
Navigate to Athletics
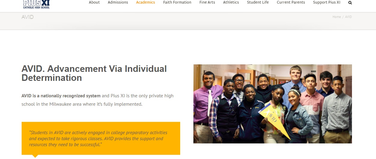tap(231, 2)
